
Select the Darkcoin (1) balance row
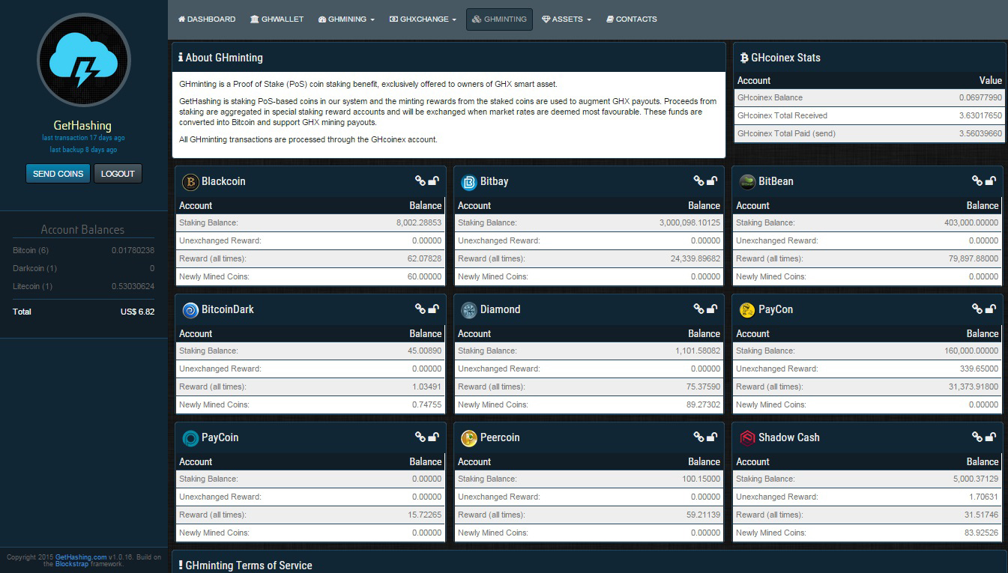[83, 268]
